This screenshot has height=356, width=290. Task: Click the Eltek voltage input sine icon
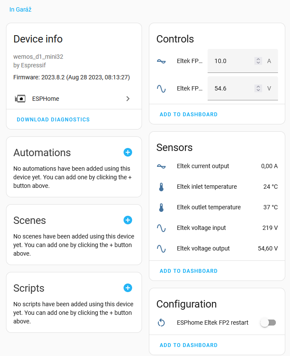[161, 228]
